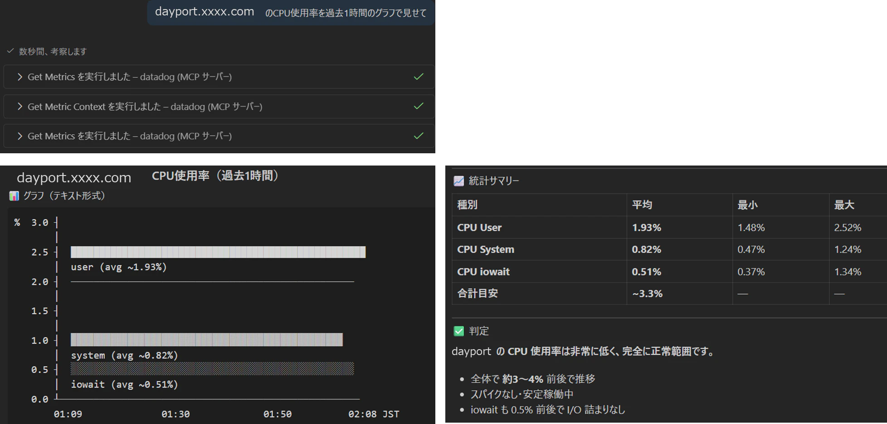
Task: Click the 'user (avg ~1.93%)' label
Action: tap(119, 267)
